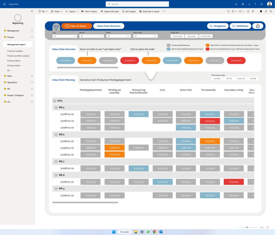Click the Clear all slicers button
The image size is (275, 235).
77,26
